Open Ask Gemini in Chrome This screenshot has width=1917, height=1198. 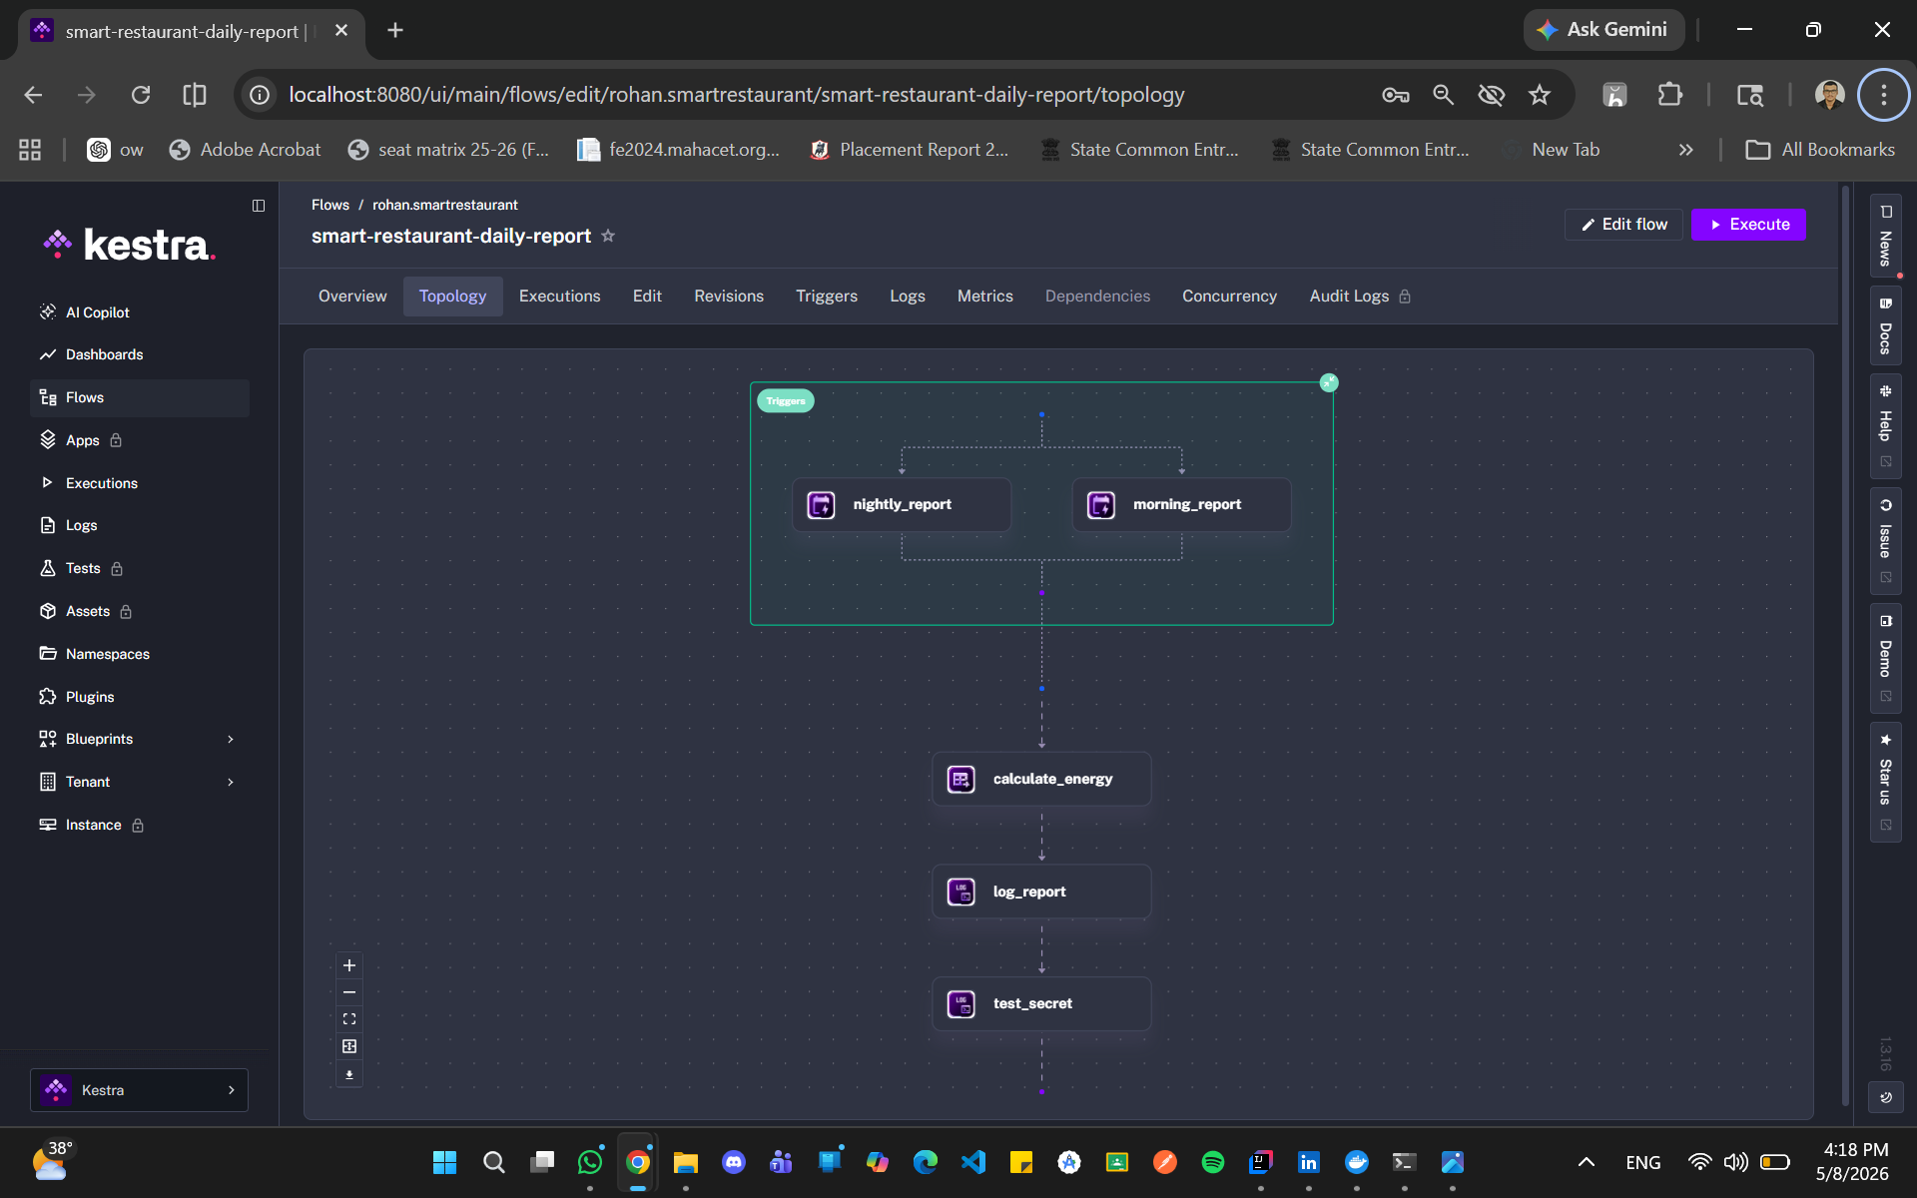tap(1603, 30)
